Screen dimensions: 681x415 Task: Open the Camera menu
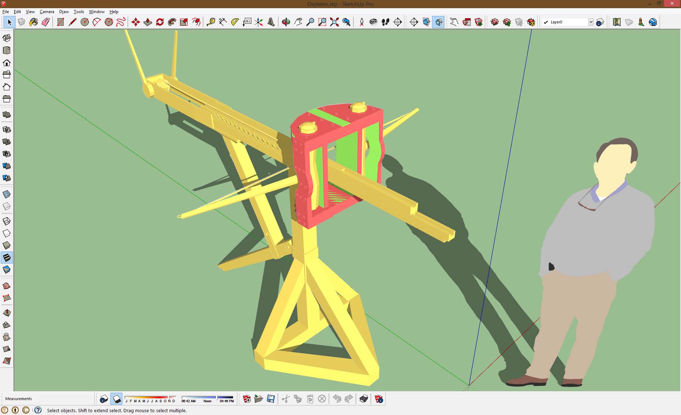(47, 12)
